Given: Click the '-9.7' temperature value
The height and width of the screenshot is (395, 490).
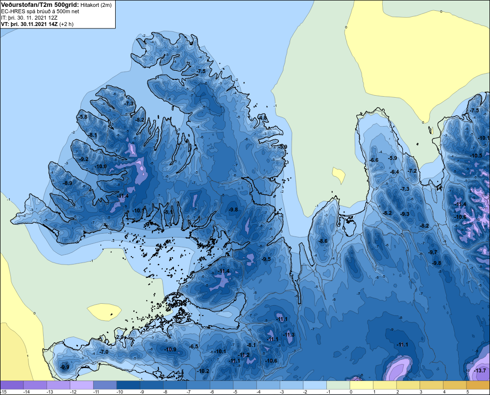Looking at the screenshot, I should pos(433,252).
